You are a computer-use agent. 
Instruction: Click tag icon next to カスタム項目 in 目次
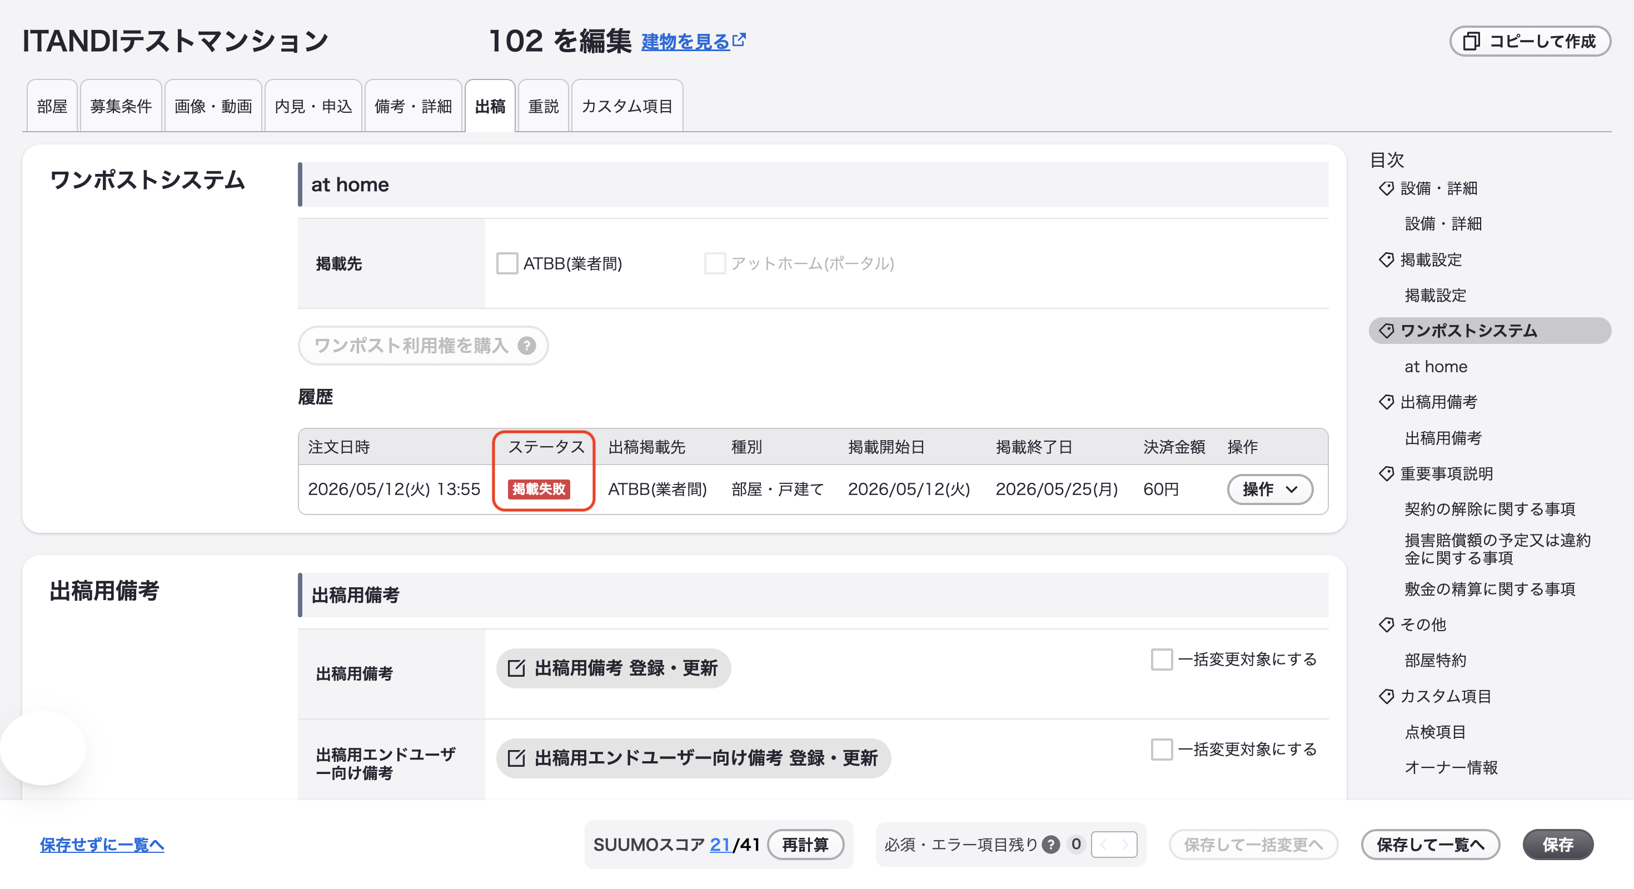click(1386, 696)
